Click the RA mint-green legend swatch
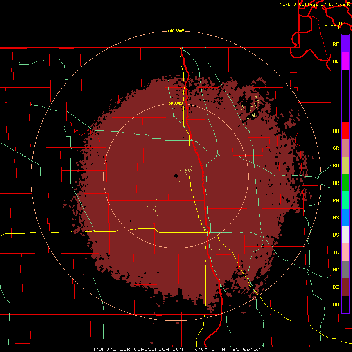352x352 pixels. click(345, 200)
